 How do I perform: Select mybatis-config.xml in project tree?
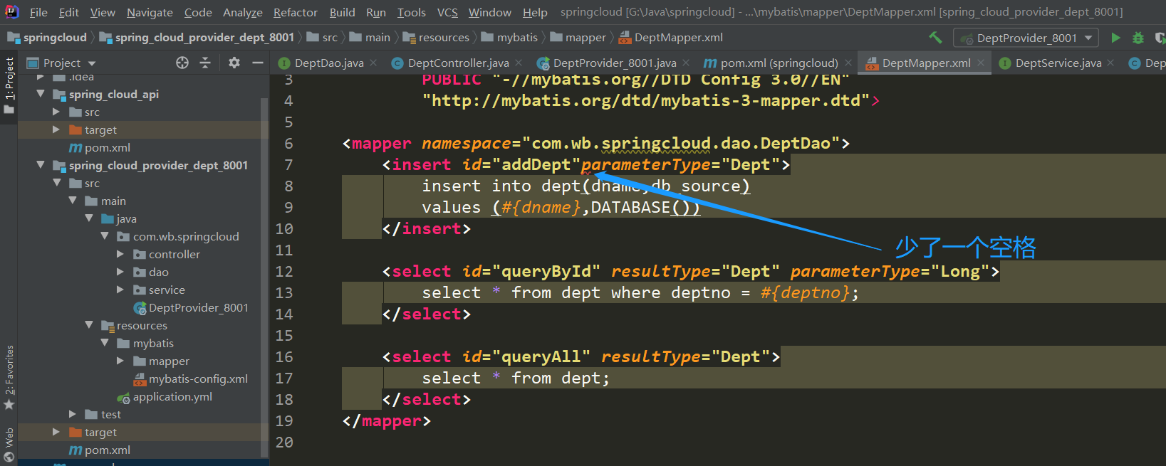coord(190,378)
